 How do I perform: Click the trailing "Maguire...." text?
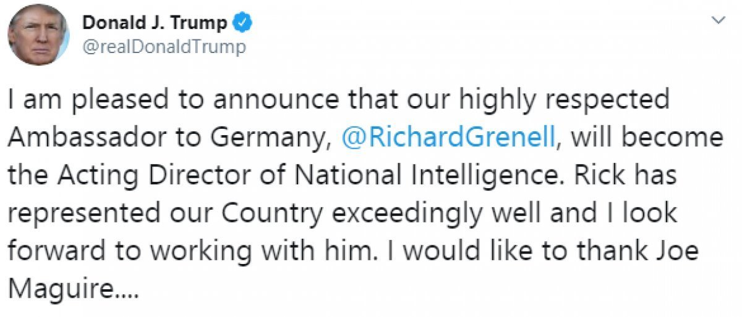click(x=70, y=289)
